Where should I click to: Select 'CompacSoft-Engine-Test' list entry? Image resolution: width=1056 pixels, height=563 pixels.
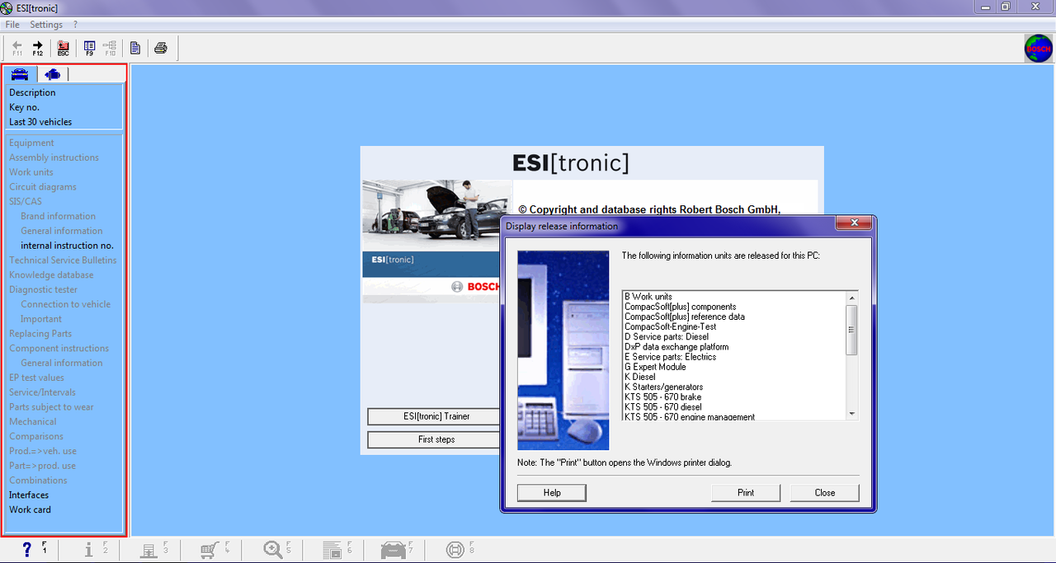pyautogui.click(x=671, y=326)
